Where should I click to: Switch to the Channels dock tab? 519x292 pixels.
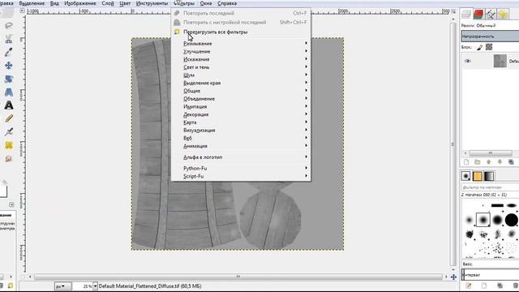478,15
